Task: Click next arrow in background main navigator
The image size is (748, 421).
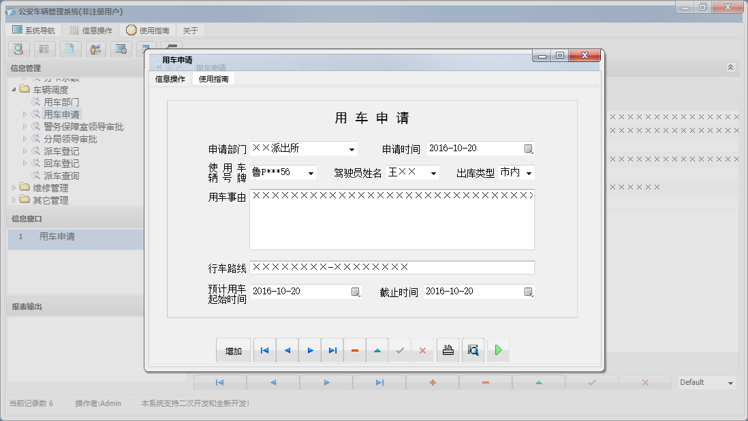Action: (x=326, y=382)
